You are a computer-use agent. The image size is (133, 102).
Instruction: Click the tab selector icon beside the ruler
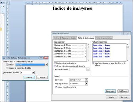8,3
